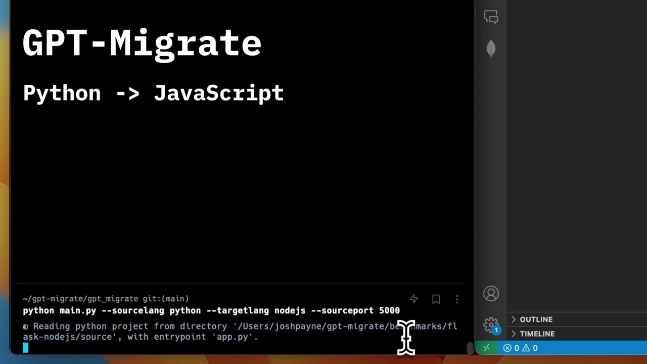Viewport: 647px width, 364px height.
Task: Open the Manage gear icon with the update badge
Action: [x=491, y=325]
